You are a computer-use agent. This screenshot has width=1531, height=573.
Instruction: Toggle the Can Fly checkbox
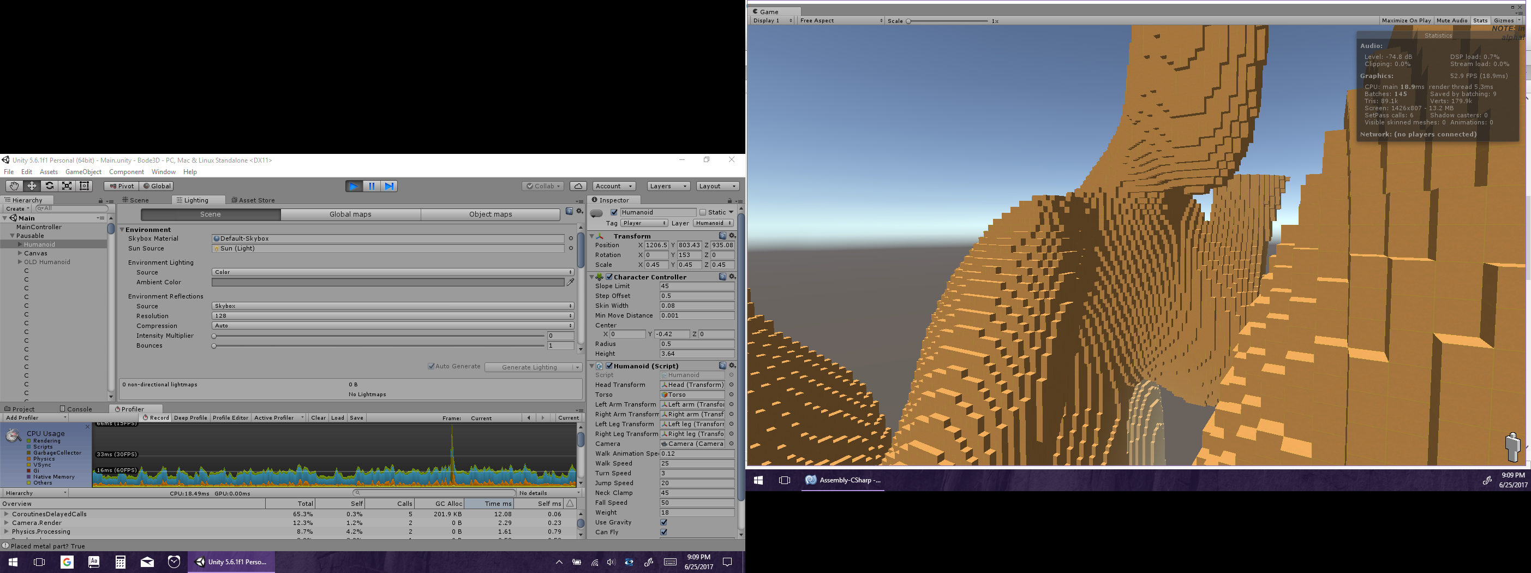click(664, 532)
